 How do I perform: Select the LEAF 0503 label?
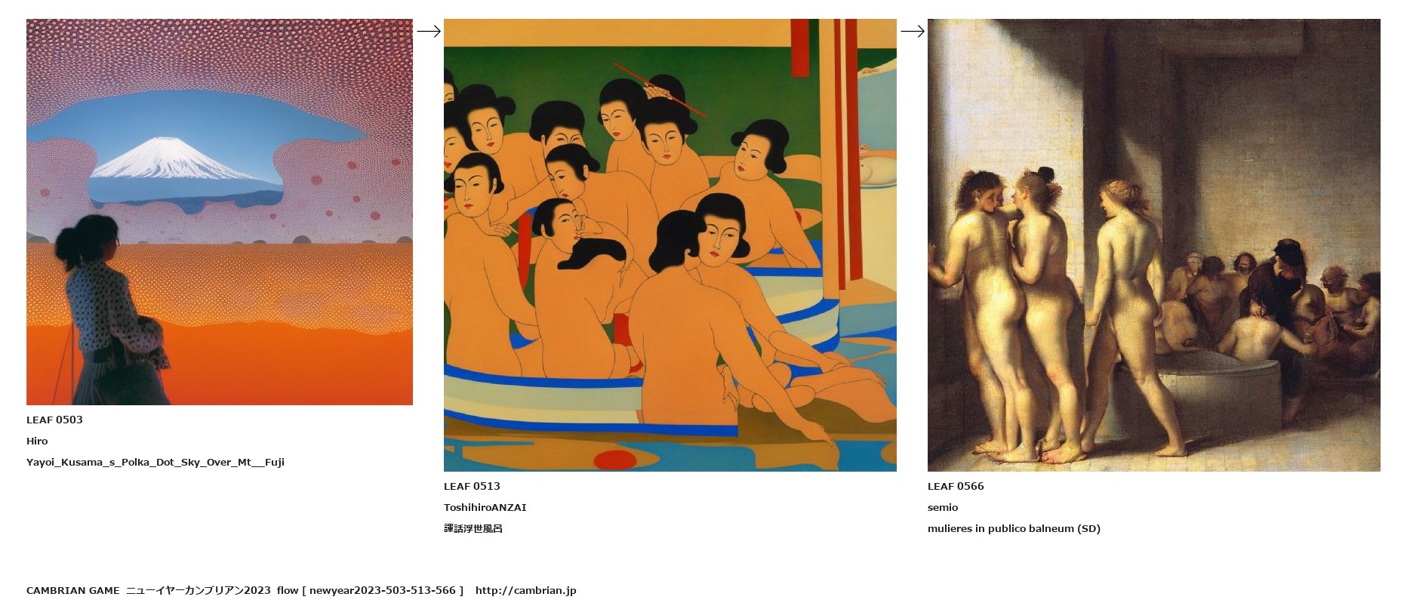pyautogui.click(x=54, y=420)
